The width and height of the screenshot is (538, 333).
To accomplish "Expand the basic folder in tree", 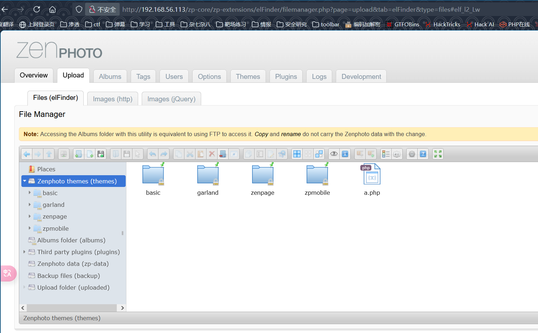I will point(30,193).
